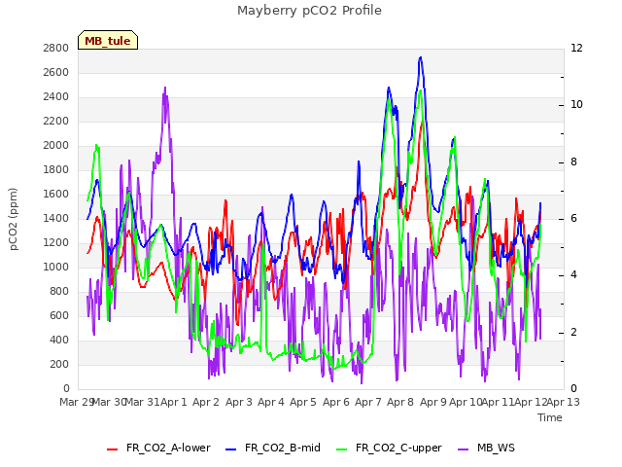Click the Apr 7 x-axis tick label
622x467 pixels.
pos(368,402)
